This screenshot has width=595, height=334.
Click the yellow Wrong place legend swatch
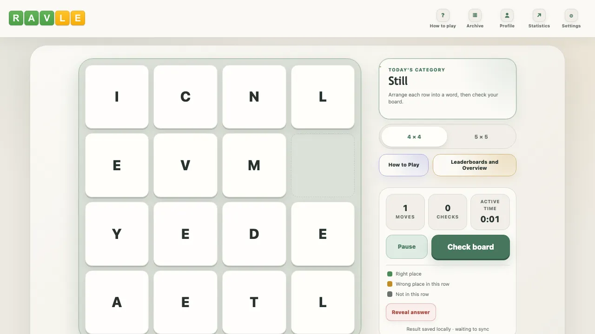tap(390, 284)
